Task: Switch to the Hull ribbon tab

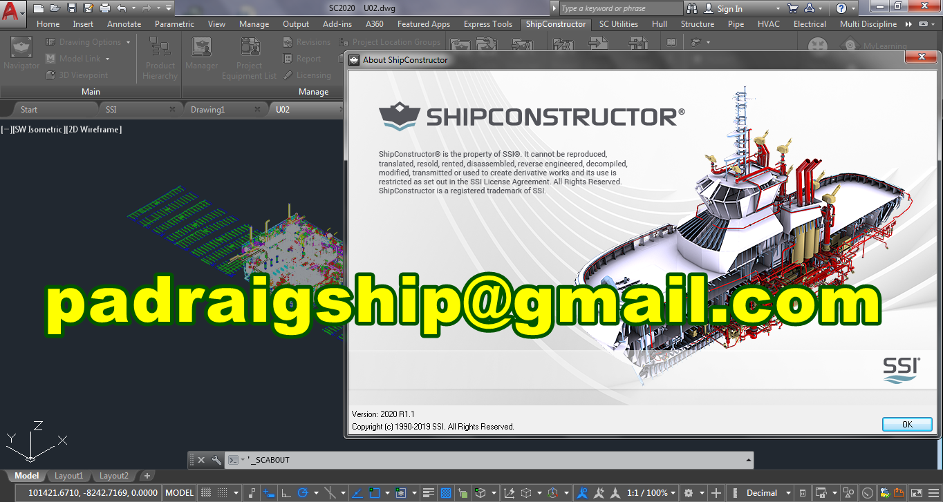Action: pyautogui.click(x=660, y=23)
